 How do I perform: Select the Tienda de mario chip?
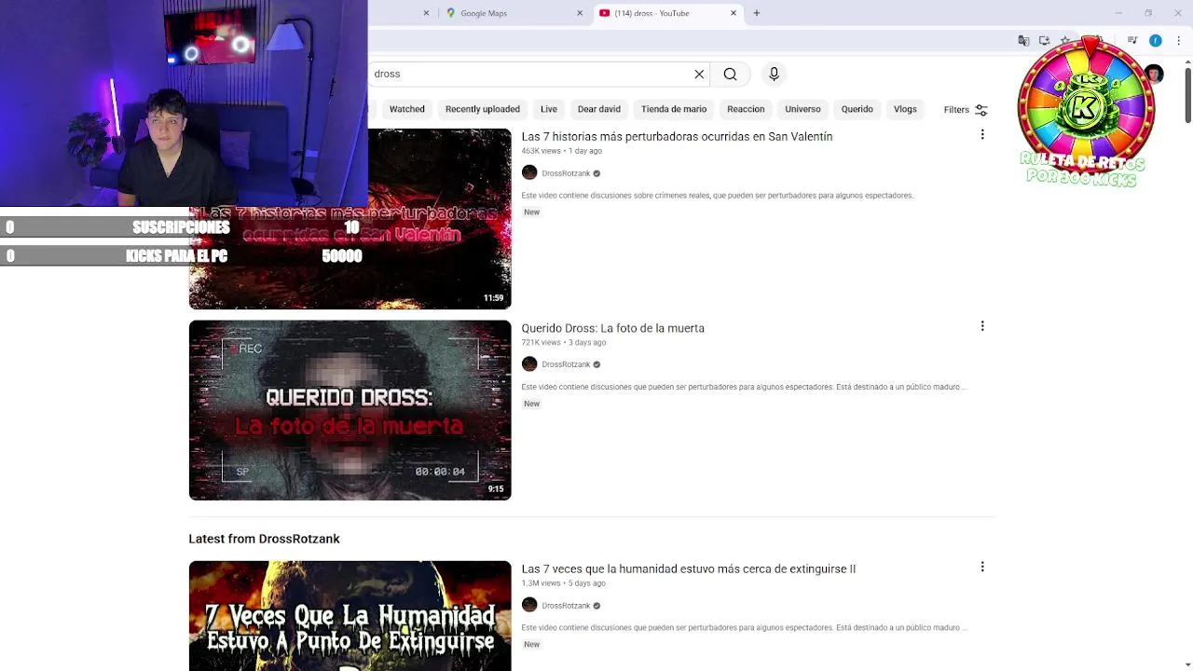pyautogui.click(x=674, y=109)
